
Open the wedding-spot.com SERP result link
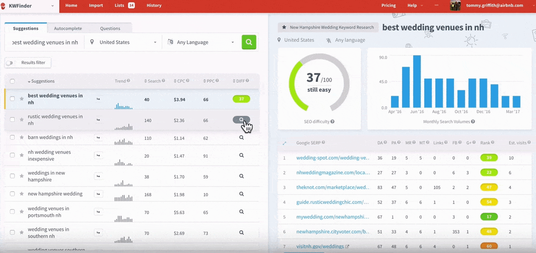(x=332, y=158)
